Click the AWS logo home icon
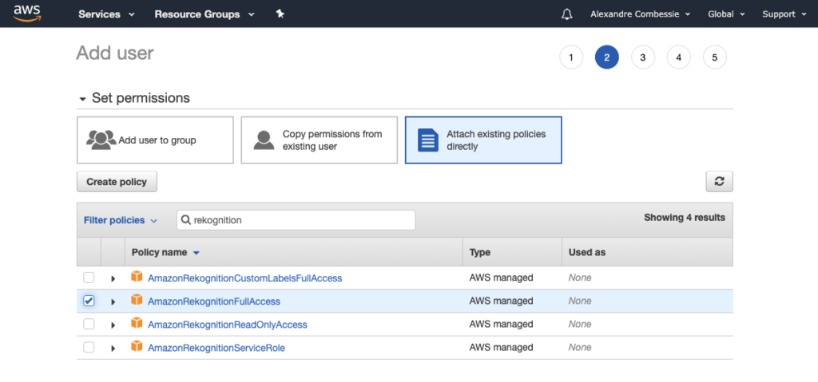818x382 pixels. (x=27, y=14)
